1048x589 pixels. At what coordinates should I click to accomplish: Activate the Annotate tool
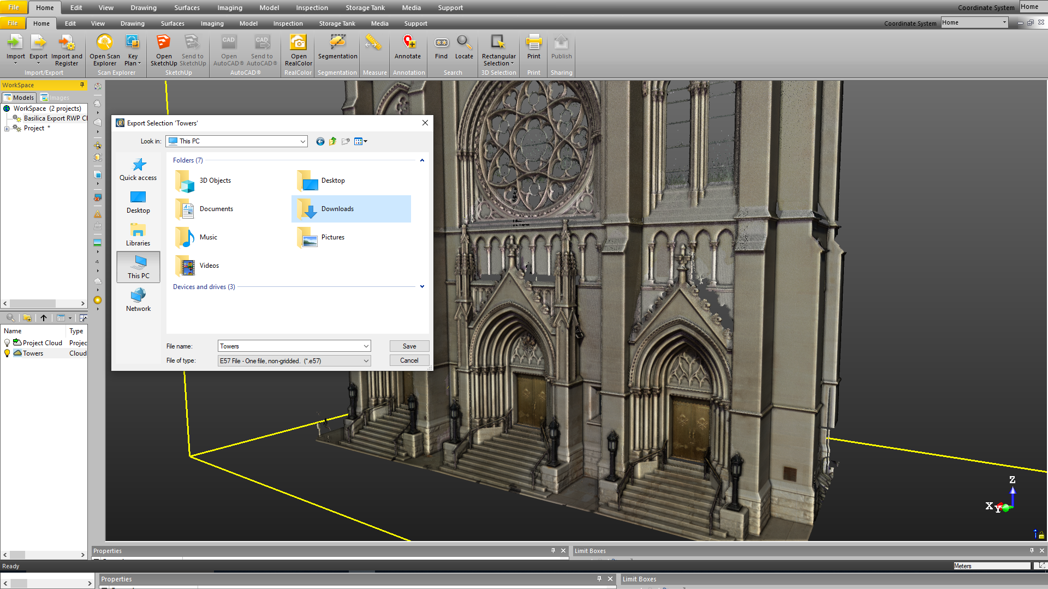click(408, 47)
